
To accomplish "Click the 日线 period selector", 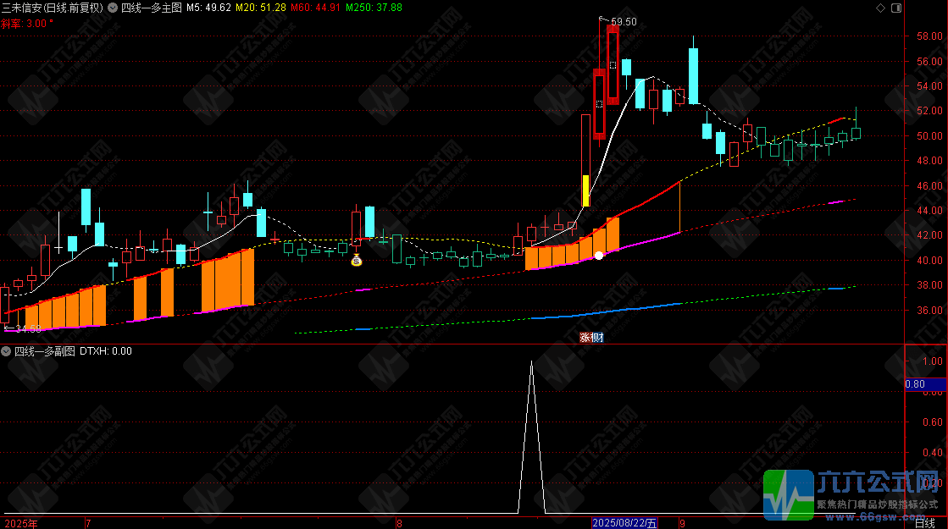I will tap(924, 522).
